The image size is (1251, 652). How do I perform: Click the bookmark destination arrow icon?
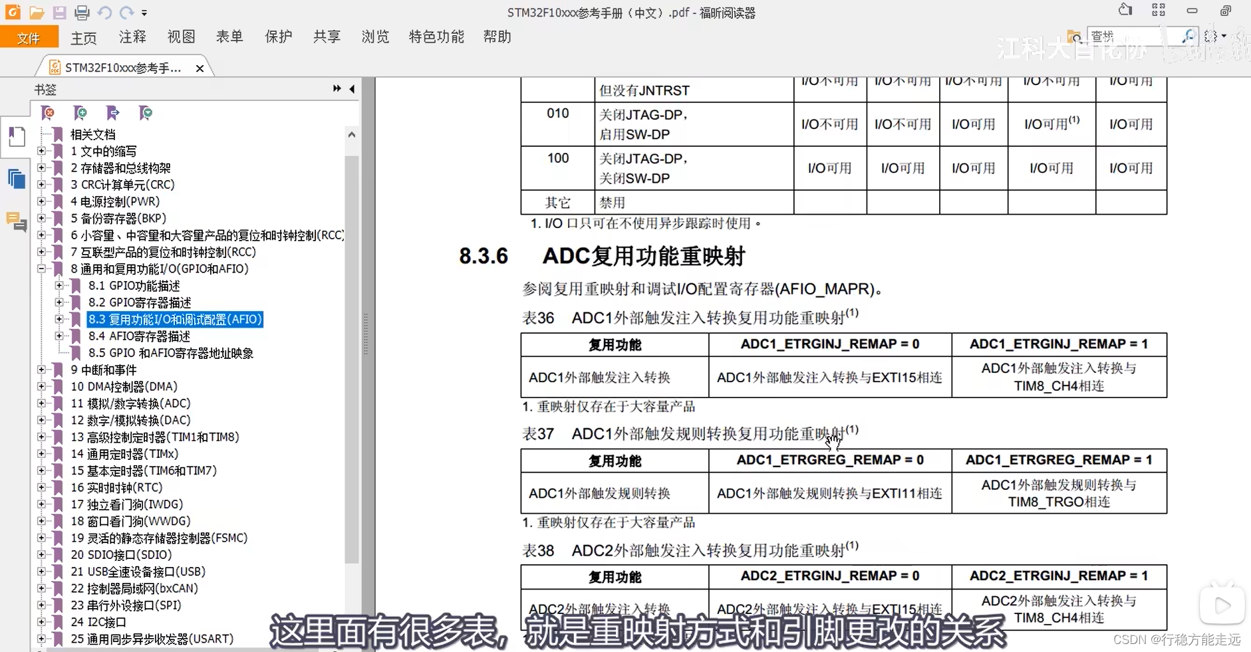112,113
